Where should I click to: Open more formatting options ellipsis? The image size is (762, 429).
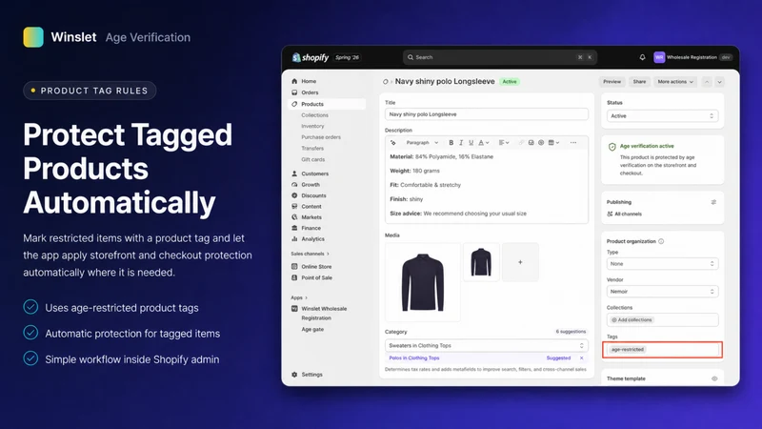(x=573, y=142)
